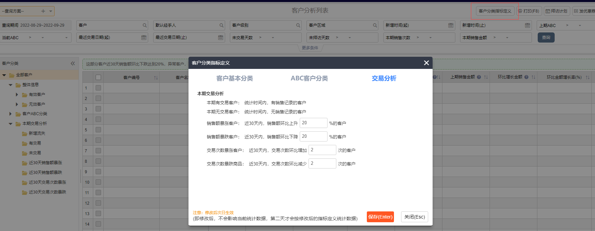Click the 拜访计划 toolbar button
The width and height of the screenshot is (595, 231).
tap(557, 11)
